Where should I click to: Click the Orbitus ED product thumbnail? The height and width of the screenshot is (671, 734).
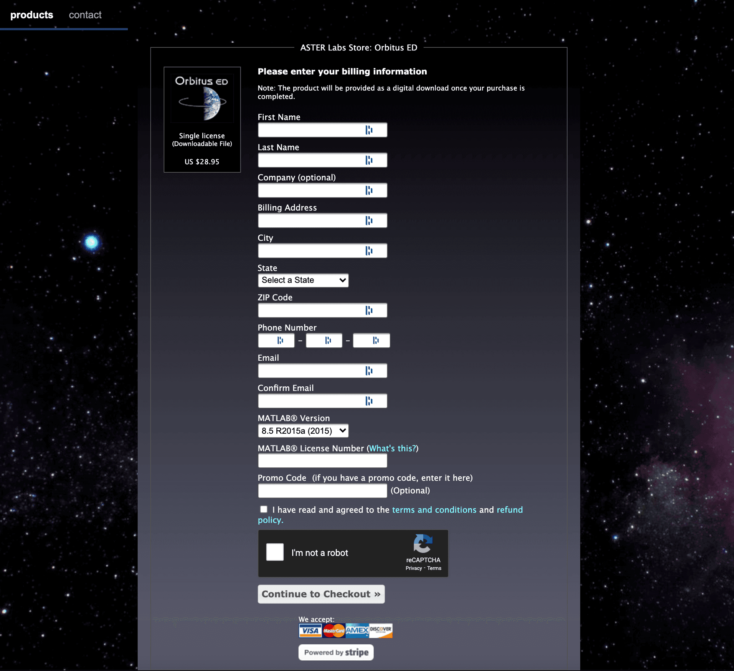(x=202, y=99)
